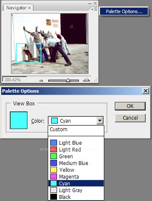Viewport: 152px width, 201px height.
Task: Select Light Gray from the color list
Action: [76, 190]
